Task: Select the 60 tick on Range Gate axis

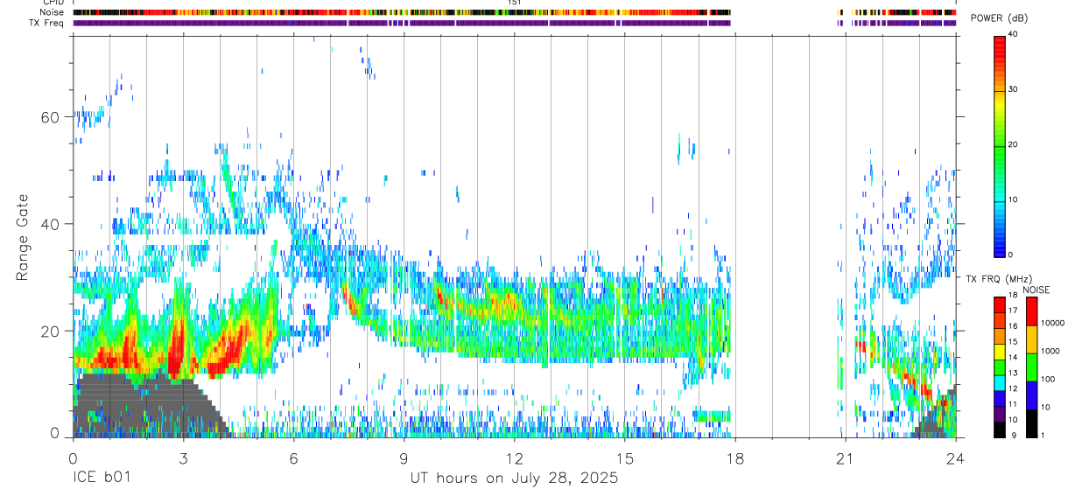Action: [52, 117]
